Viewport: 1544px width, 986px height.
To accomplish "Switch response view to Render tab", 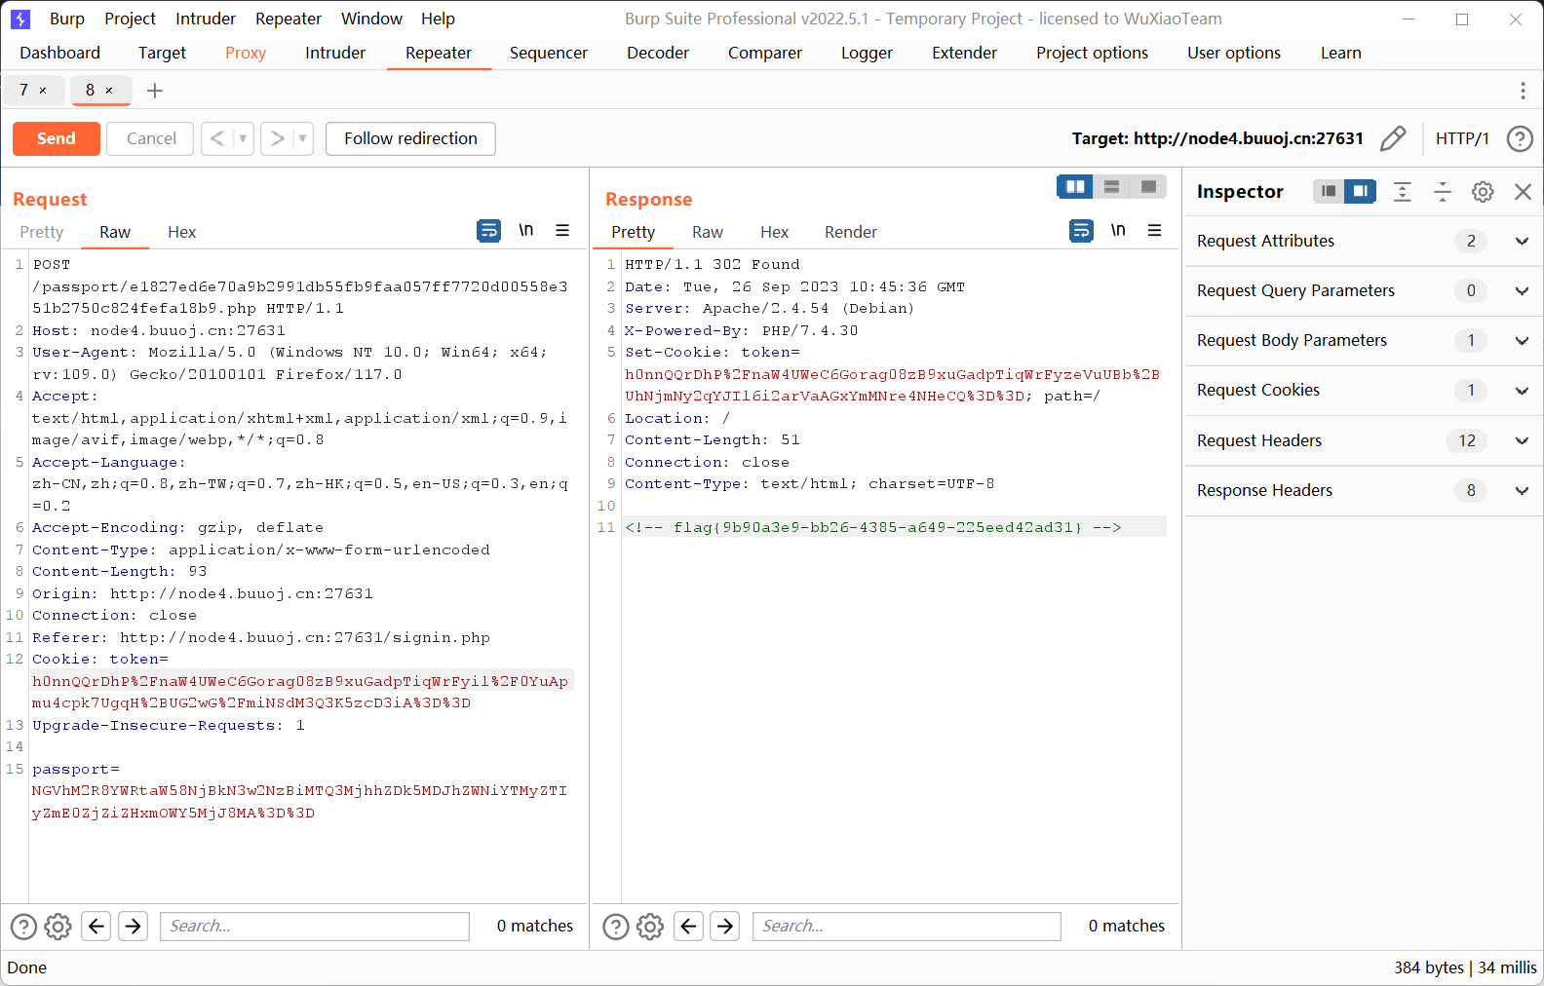I will [x=851, y=232].
